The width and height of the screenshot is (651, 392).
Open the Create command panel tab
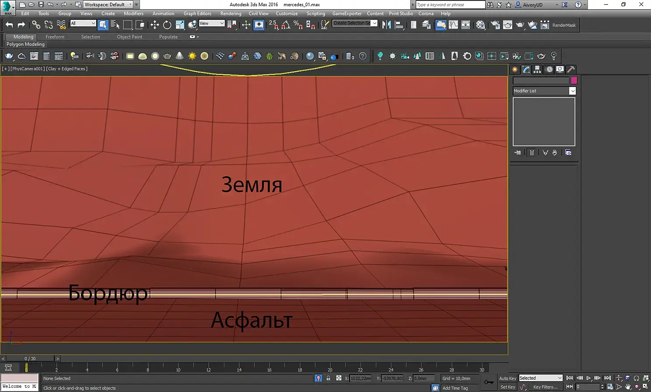point(515,69)
